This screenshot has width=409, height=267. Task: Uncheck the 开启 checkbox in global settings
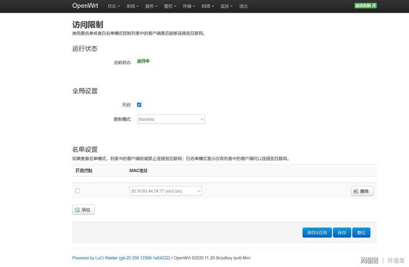click(139, 105)
